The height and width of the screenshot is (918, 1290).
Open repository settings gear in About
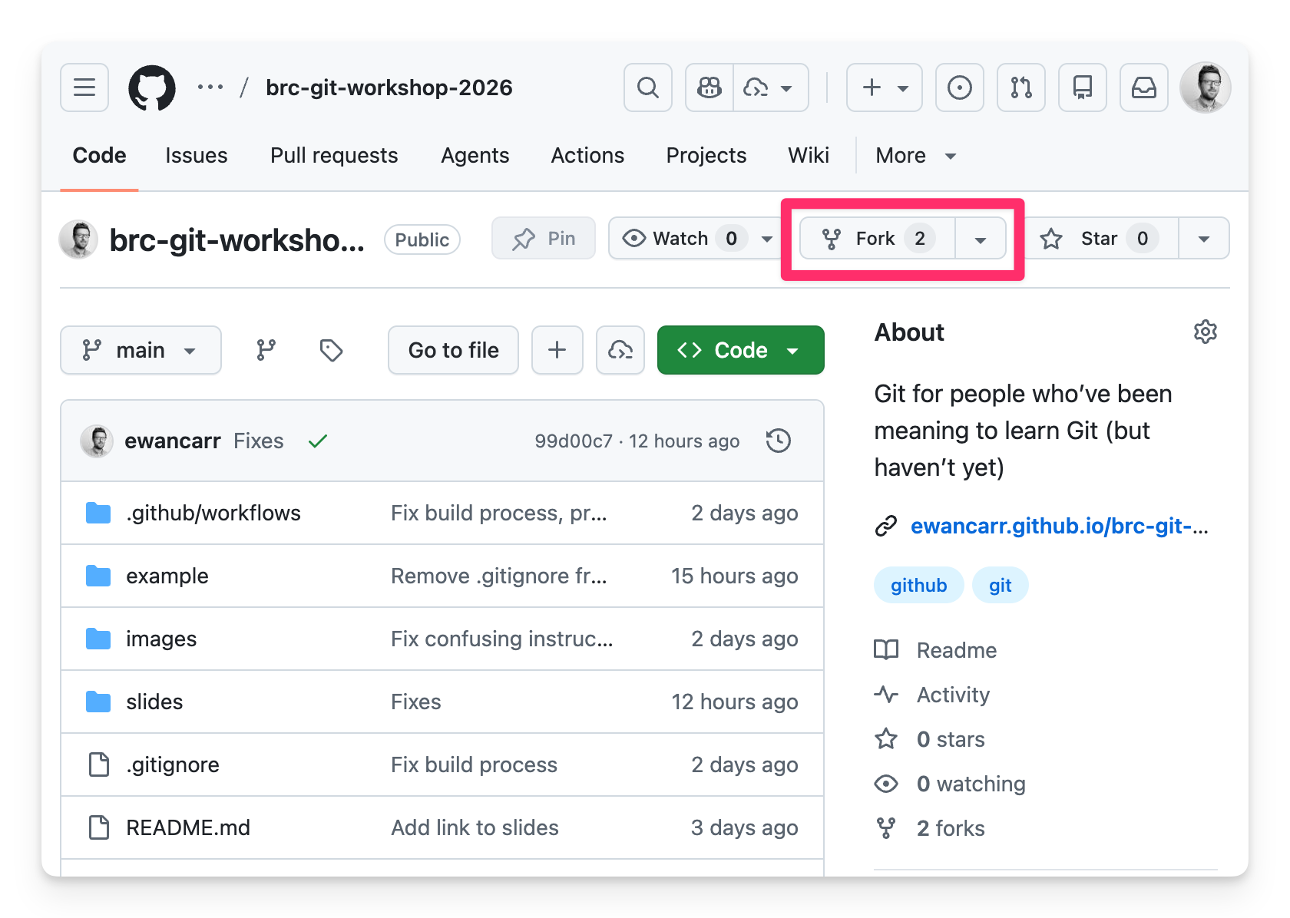pyautogui.click(x=1205, y=332)
